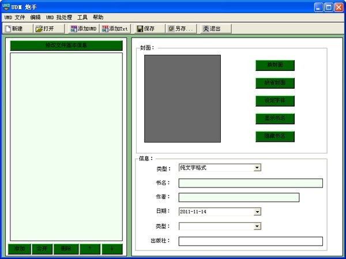Open the UMD 文件 menu
Screen dimensions: 346x259
click(14, 17)
